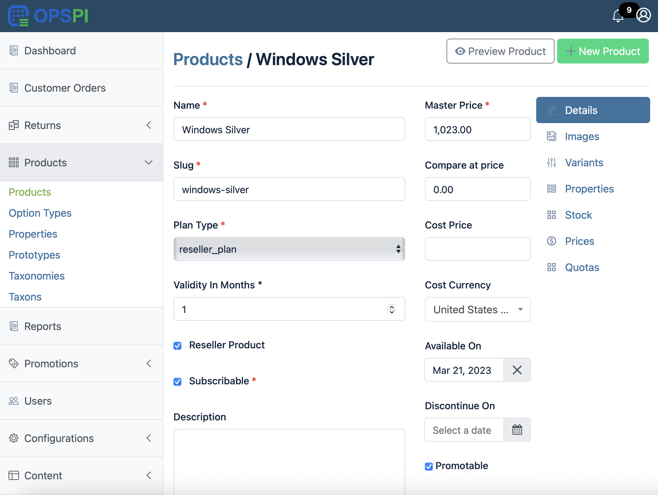658x495 pixels.
Task: Expand the Returns menu chevron
Action: [149, 125]
